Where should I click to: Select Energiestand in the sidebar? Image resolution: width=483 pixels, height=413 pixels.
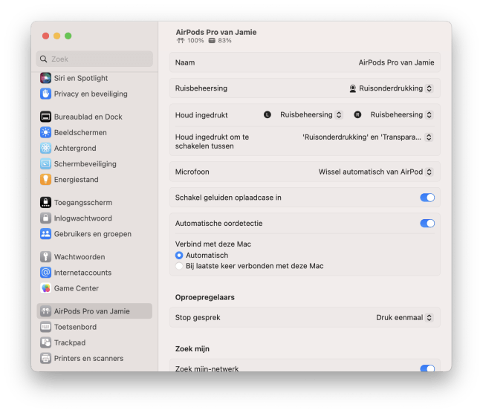coord(76,180)
